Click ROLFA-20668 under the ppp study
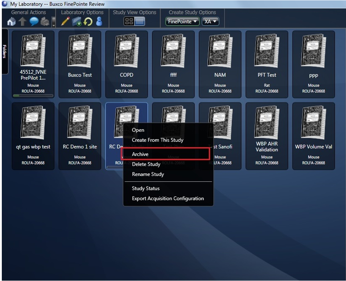The width and height of the screenshot is (346, 281). (x=314, y=91)
